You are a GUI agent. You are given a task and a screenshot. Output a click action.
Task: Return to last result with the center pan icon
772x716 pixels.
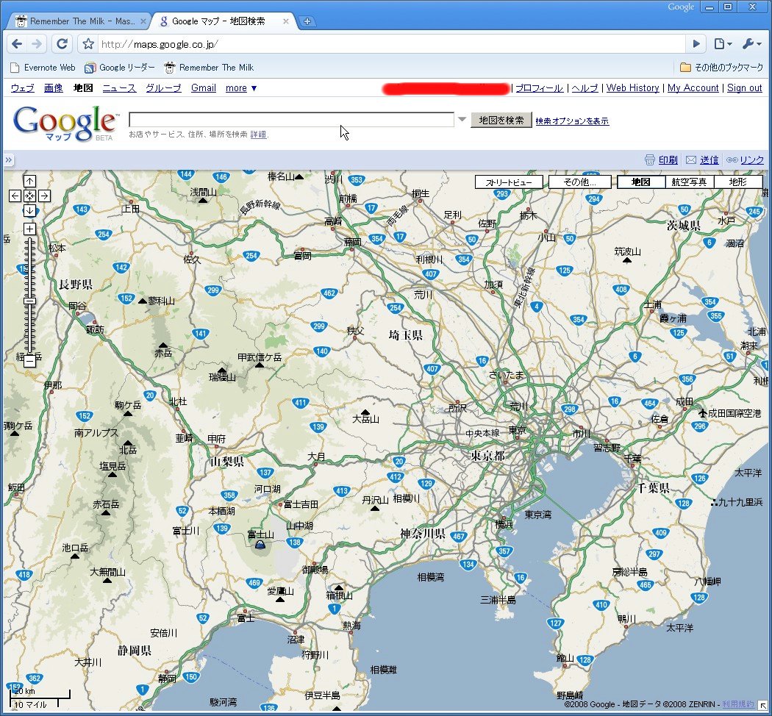pos(29,196)
